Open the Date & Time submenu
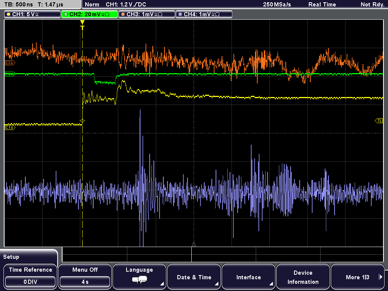The image size is (388, 291). coord(194,276)
